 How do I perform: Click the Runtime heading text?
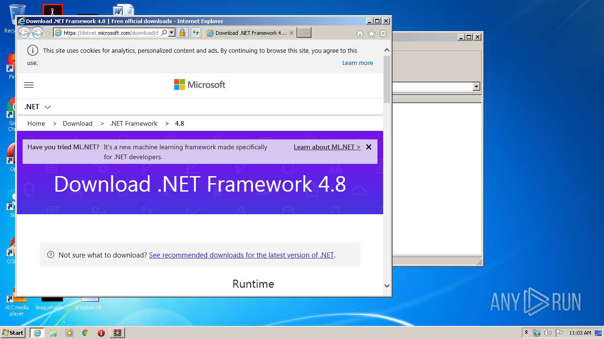click(x=253, y=284)
